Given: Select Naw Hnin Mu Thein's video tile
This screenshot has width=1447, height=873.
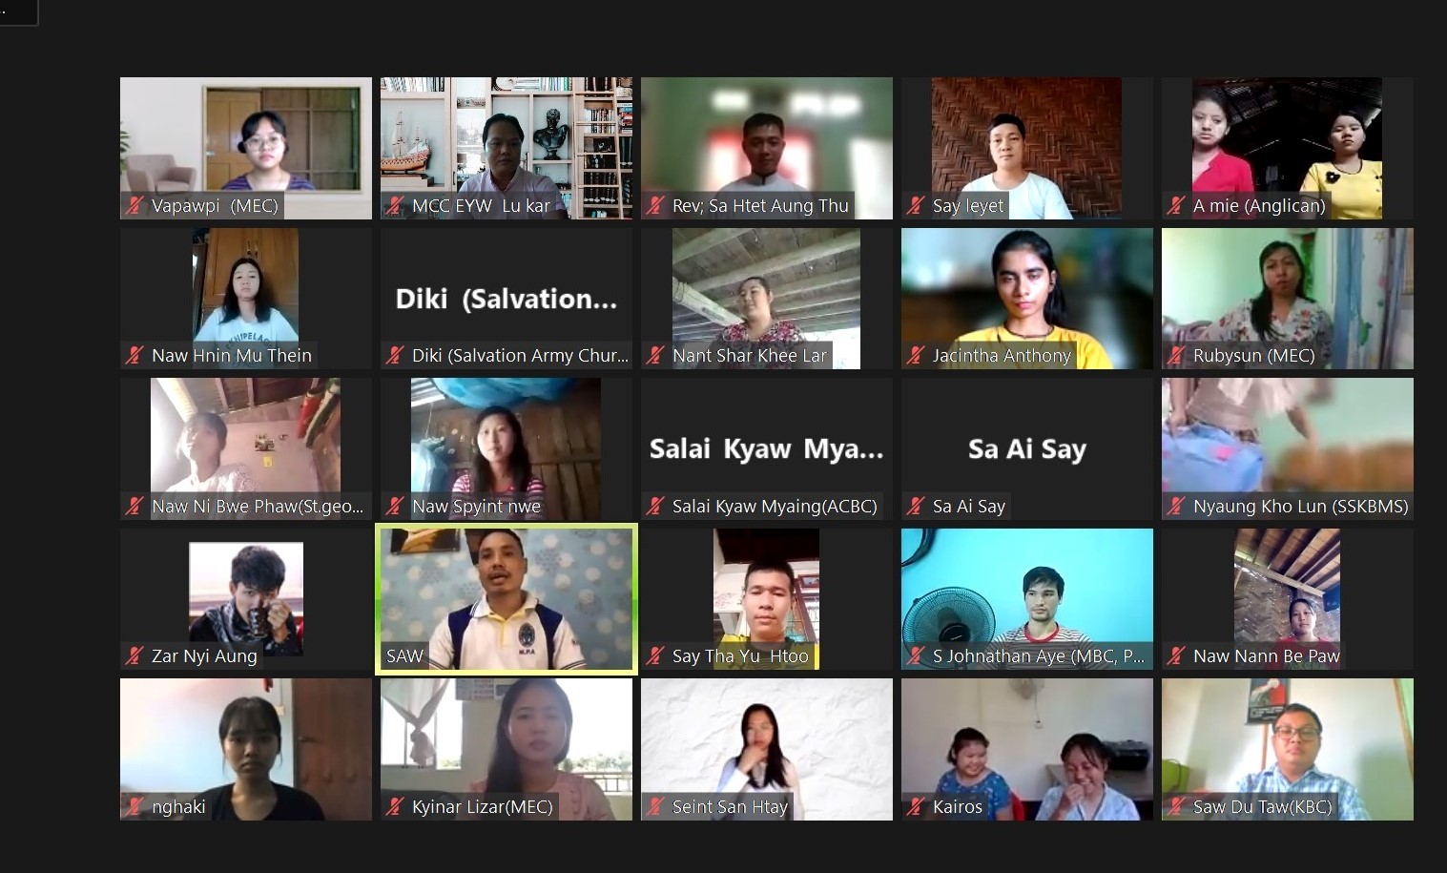Looking at the screenshot, I should click(x=246, y=299).
